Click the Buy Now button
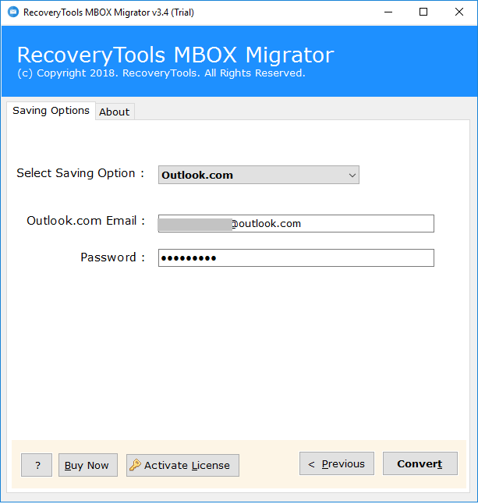 point(88,465)
